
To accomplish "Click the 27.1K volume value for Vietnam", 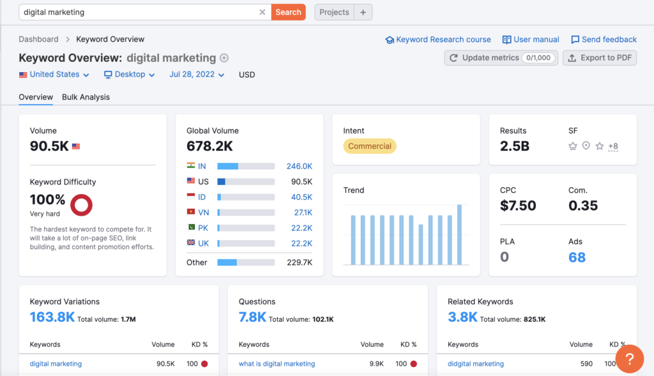I will [x=303, y=213].
